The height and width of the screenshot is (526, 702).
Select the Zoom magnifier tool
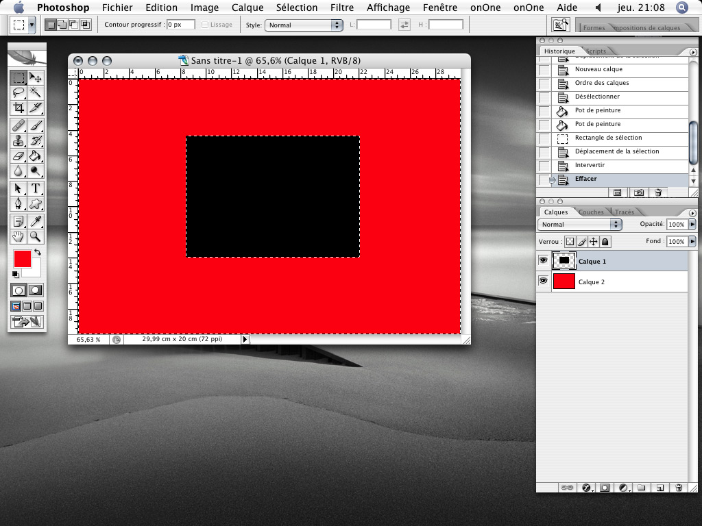pos(36,236)
